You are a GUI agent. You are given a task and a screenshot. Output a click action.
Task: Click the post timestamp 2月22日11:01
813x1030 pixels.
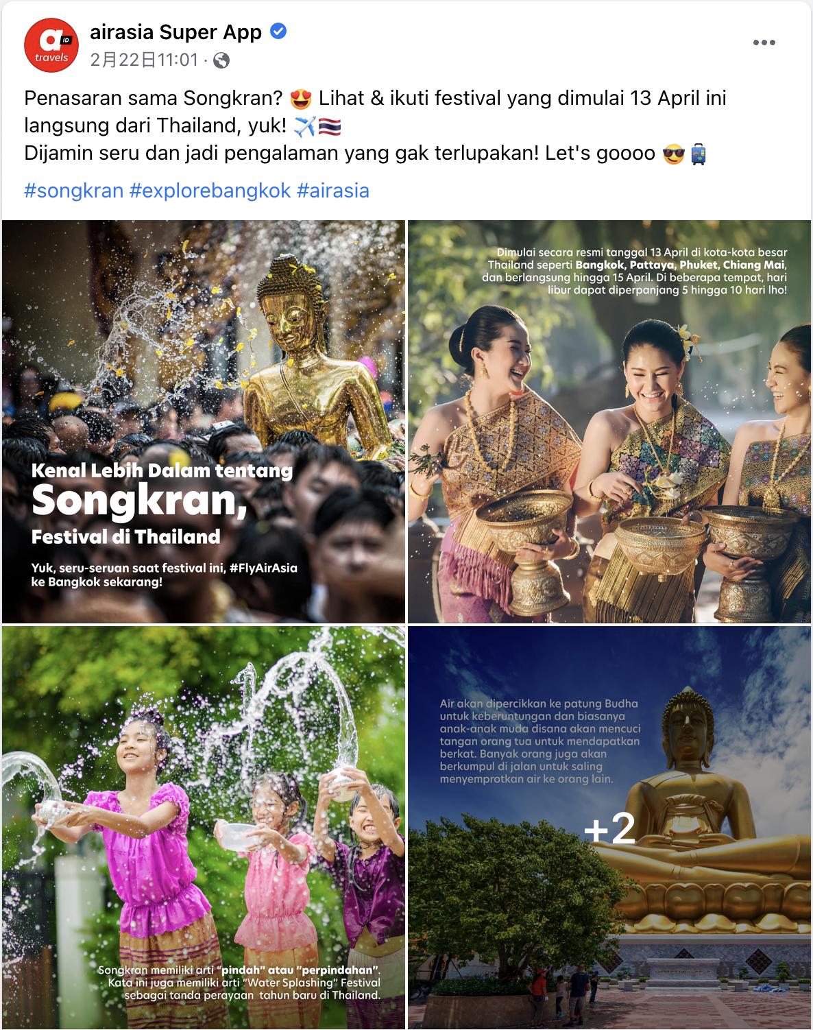coord(144,60)
